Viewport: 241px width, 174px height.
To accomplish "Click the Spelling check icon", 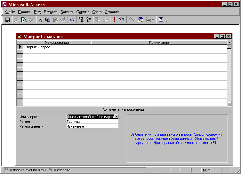I will [31, 20].
